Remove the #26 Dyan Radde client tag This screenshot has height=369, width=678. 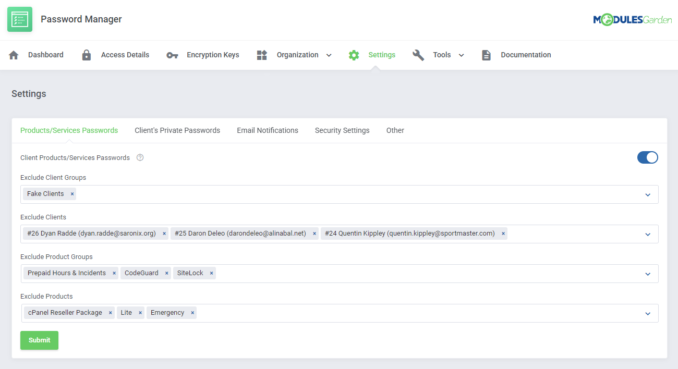[x=164, y=233]
